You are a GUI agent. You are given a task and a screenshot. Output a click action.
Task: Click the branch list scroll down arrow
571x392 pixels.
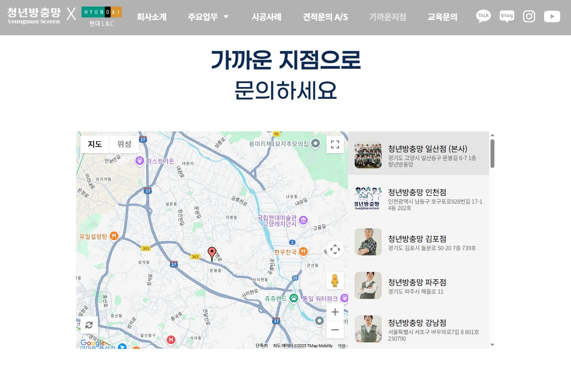pyautogui.click(x=492, y=345)
